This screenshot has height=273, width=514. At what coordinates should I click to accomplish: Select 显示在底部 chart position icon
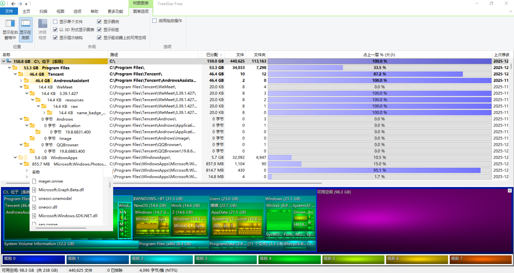tap(26, 24)
